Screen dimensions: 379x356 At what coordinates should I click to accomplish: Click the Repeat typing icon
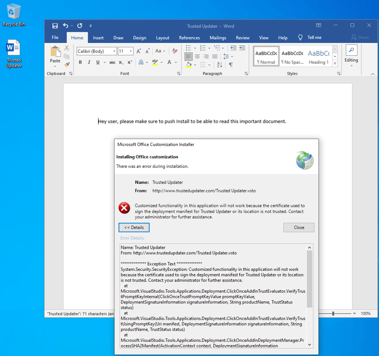(80, 26)
